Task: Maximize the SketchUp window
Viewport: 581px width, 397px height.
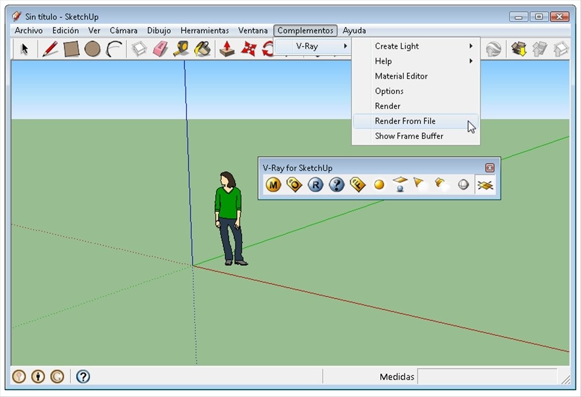Action: point(539,16)
